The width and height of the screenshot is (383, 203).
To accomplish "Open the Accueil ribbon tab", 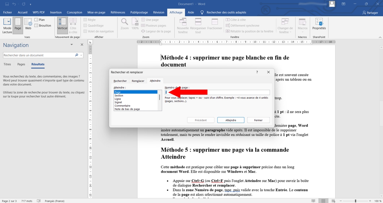I will [23, 12].
